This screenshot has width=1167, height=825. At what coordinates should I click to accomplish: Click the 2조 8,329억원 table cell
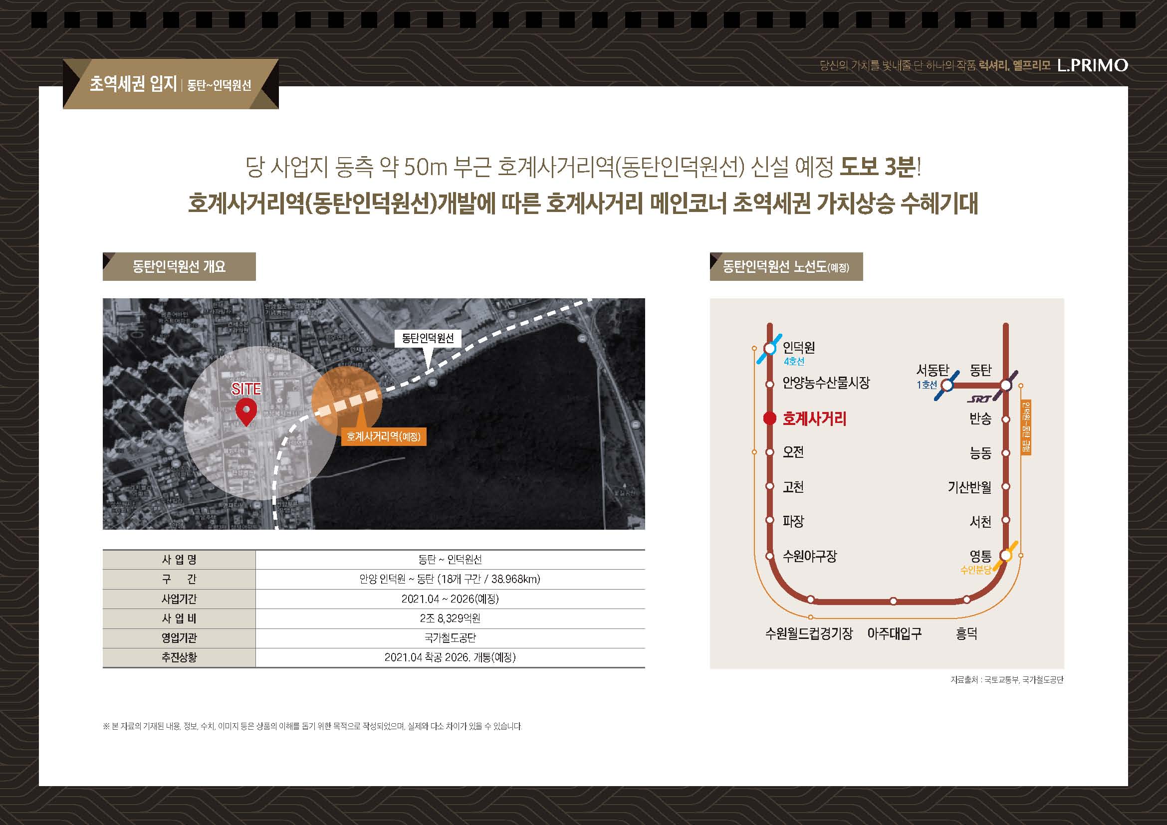coord(450,618)
